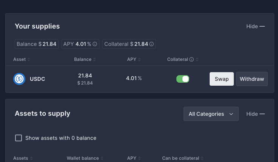Click the Collateral column info icon
The width and height of the screenshot is (278, 162).
coord(192,59)
